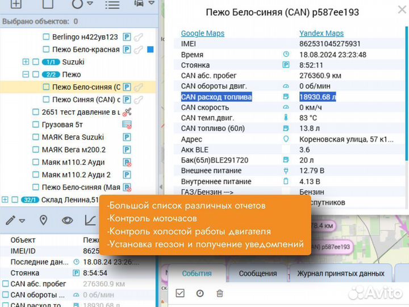
Task: Click the parking icon beside МАЯК Вега Suzuki
Action: 127,137
